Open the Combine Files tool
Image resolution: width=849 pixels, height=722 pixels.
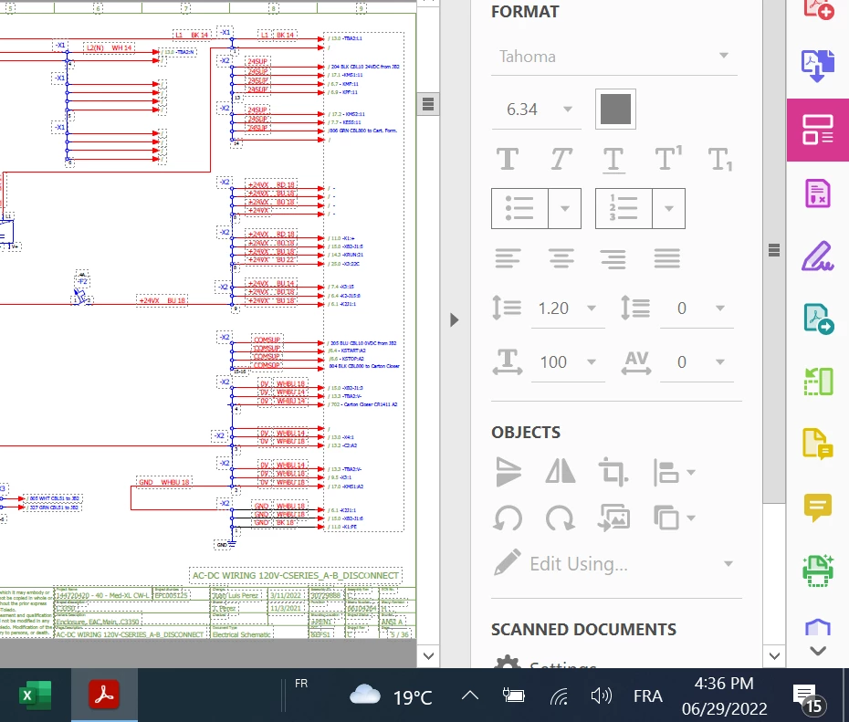pyautogui.click(x=818, y=66)
